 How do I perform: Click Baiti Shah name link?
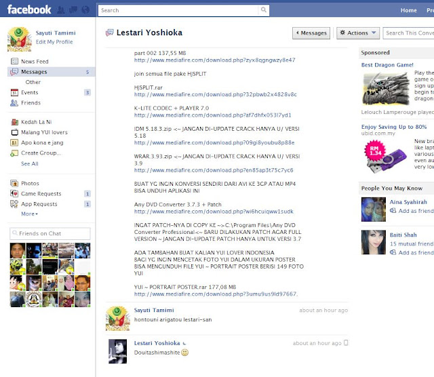[x=403, y=235]
